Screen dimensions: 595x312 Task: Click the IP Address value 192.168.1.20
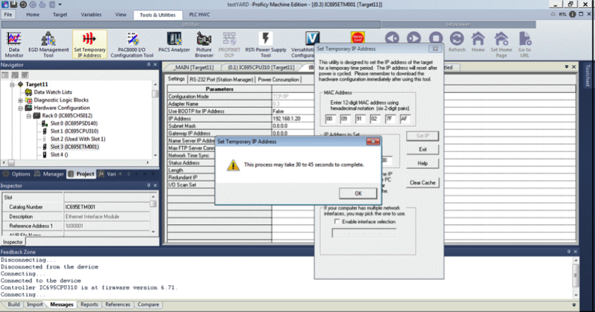pyautogui.click(x=286, y=119)
